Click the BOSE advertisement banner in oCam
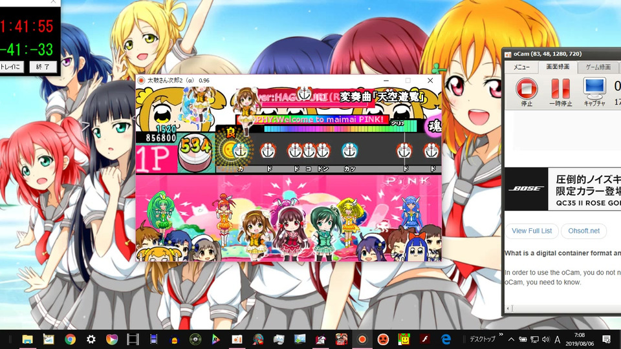 click(562, 189)
